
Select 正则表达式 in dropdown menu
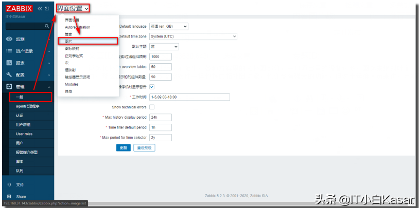[x=74, y=56]
